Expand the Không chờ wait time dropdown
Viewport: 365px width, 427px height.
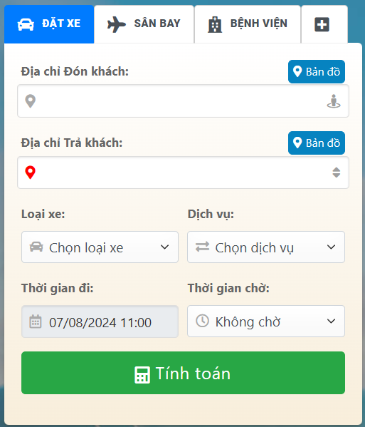pos(266,321)
